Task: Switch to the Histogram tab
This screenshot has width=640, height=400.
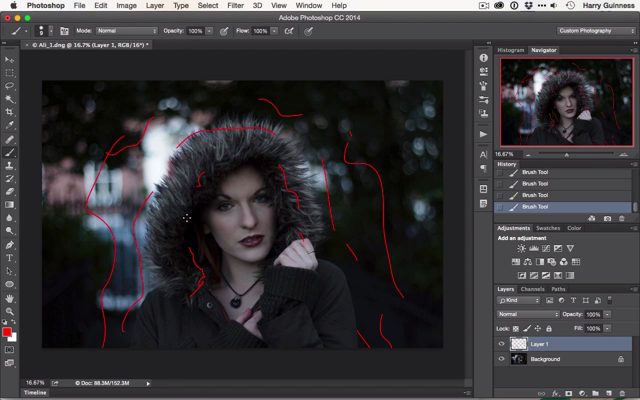Action: (510, 50)
